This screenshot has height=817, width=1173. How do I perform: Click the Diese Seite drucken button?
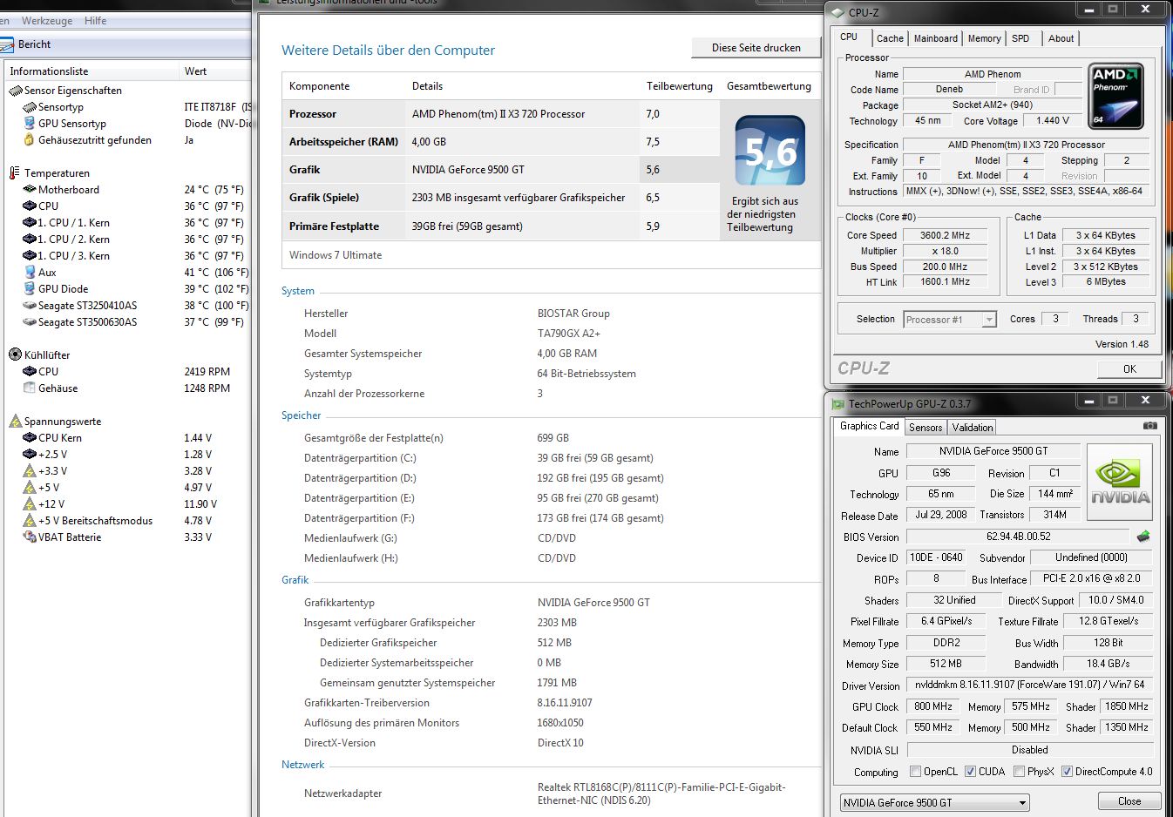756,48
